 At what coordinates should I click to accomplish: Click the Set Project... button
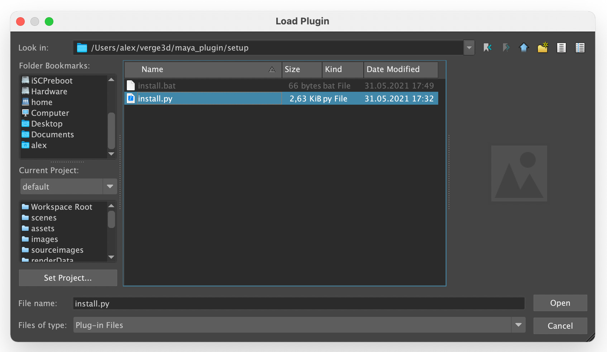tap(68, 278)
